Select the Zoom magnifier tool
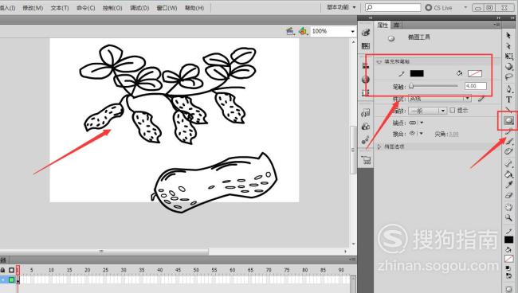 pyautogui.click(x=508, y=217)
